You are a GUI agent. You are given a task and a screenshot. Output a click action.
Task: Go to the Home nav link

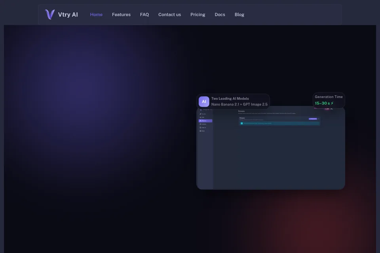[96, 15]
